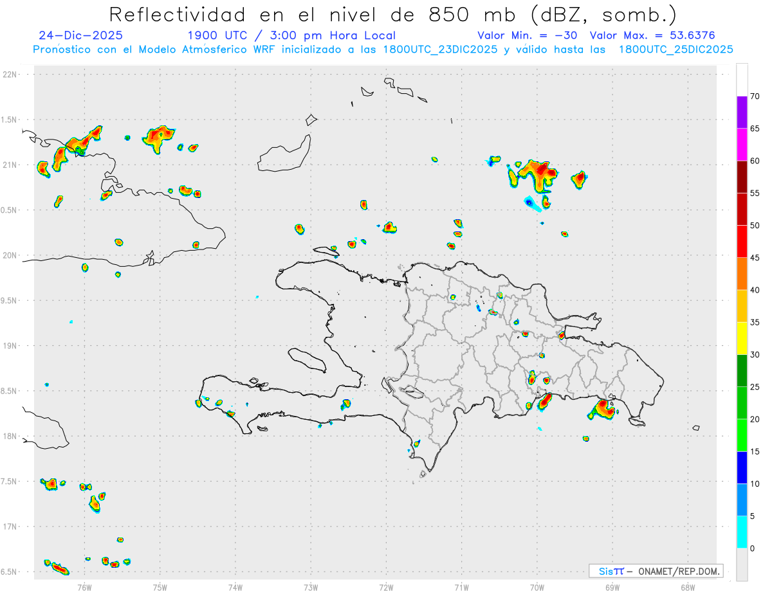Click the 'Valor Max. = 53.6376' text
Image resolution: width=772 pixels, height=596 pixels.
pyautogui.click(x=652, y=35)
